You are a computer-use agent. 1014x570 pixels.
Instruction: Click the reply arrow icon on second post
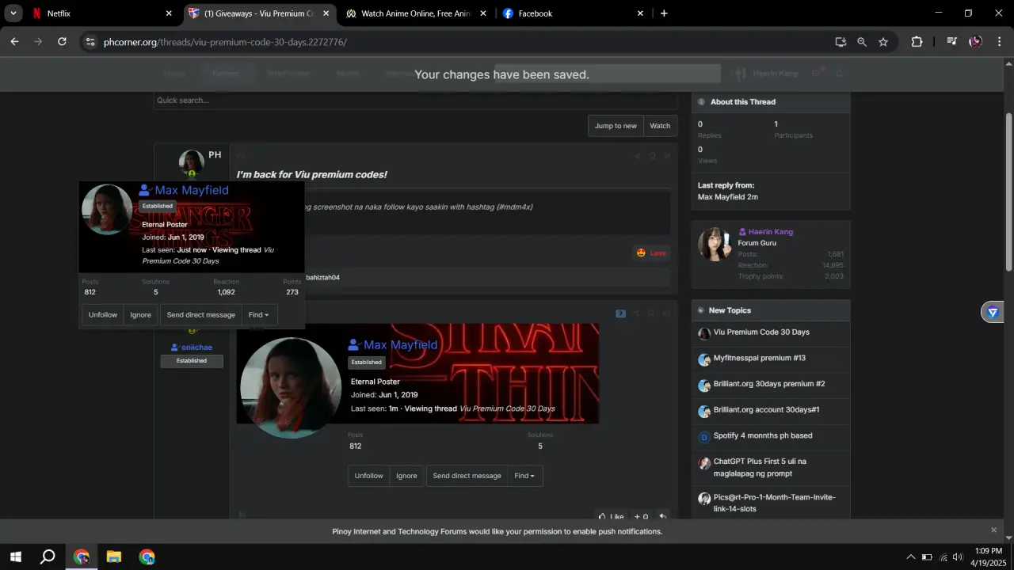click(x=663, y=517)
